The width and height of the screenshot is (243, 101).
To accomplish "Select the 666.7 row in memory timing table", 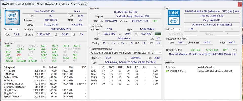I will [x=126, y=84].
